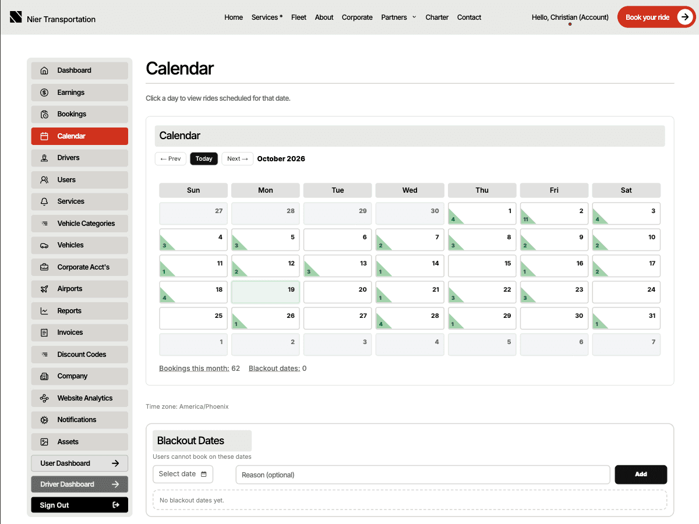Open the Contact menu item
This screenshot has height=524, width=699.
click(x=469, y=17)
